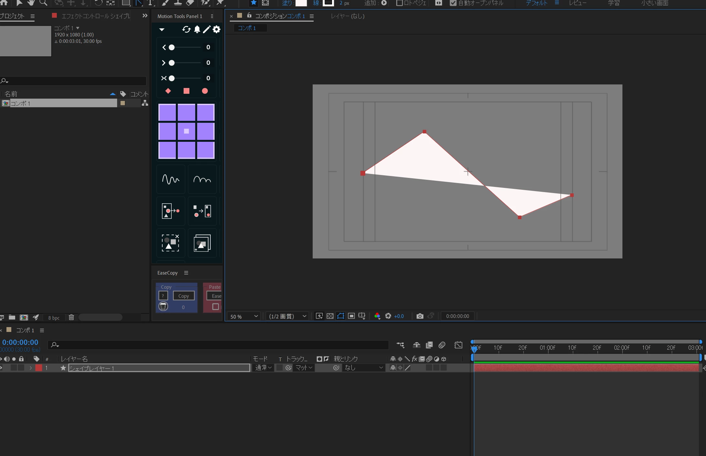This screenshot has height=456, width=706.
Task: Click the 8 bpc color depth button
Action: point(54,318)
